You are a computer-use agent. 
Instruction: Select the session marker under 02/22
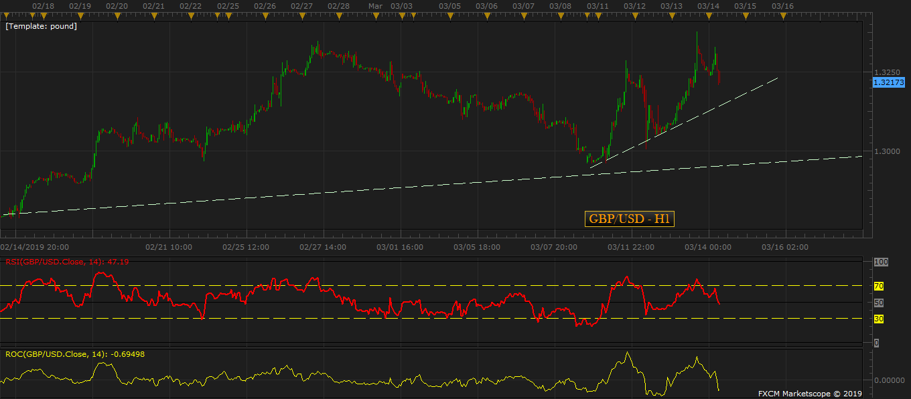[192, 15]
